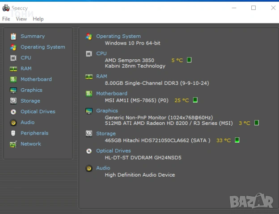This screenshot has width=279, height=214.
Task: Click the 33 °C storage temperature value
Action: tap(224, 140)
